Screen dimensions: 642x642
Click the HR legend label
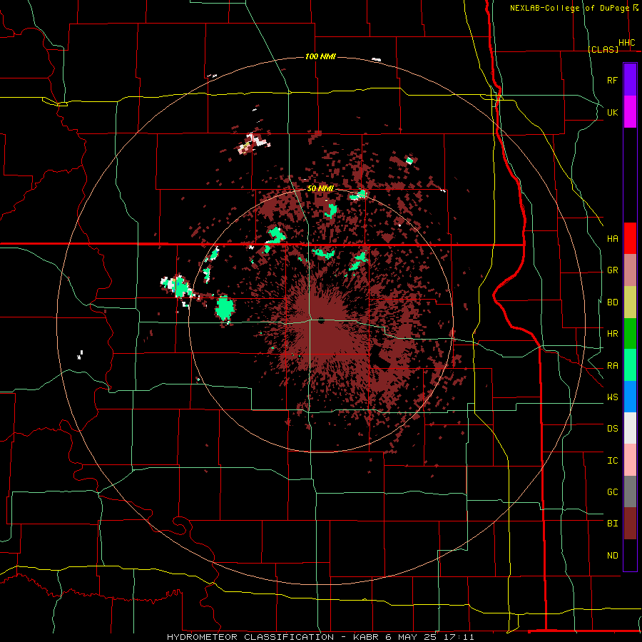[612, 334]
